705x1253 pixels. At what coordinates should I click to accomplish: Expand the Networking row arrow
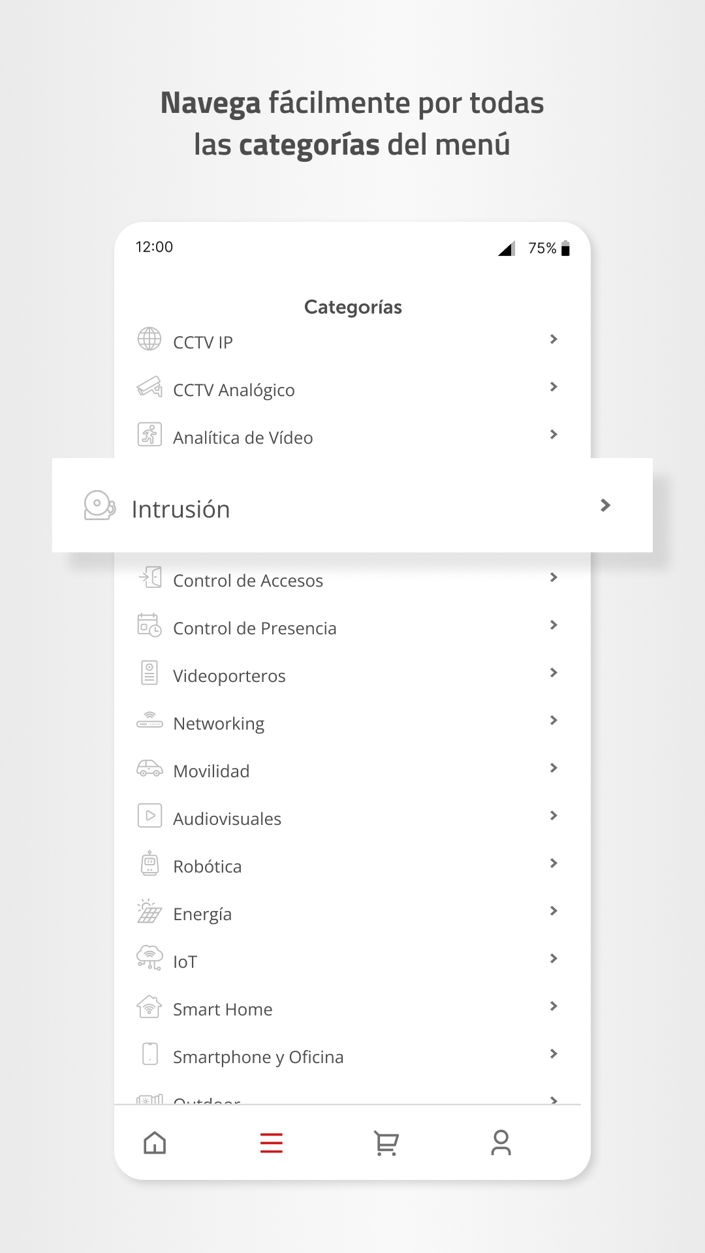point(554,720)
